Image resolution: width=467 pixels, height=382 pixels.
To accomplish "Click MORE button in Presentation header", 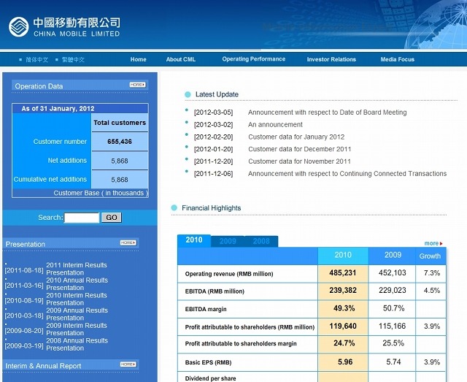I will [x=128, y=242].
